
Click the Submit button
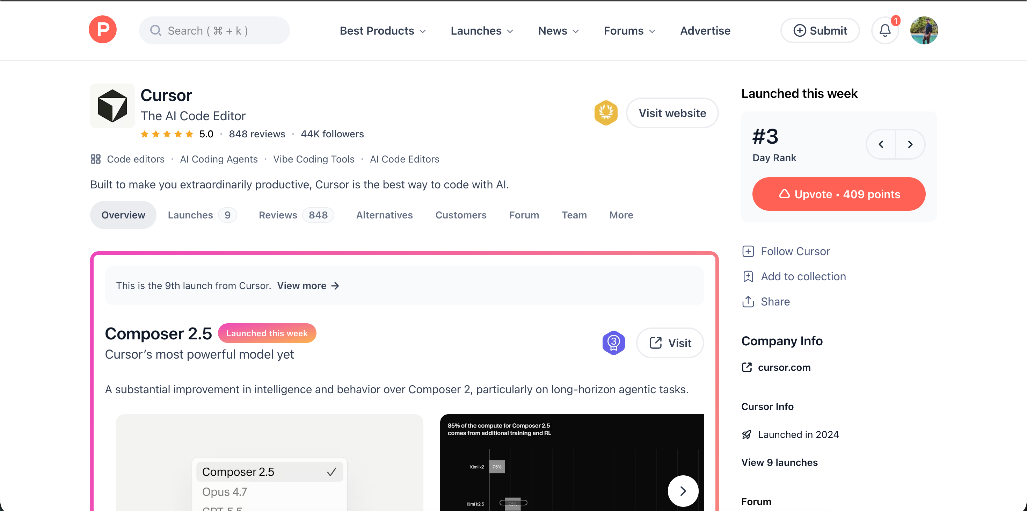820,31
